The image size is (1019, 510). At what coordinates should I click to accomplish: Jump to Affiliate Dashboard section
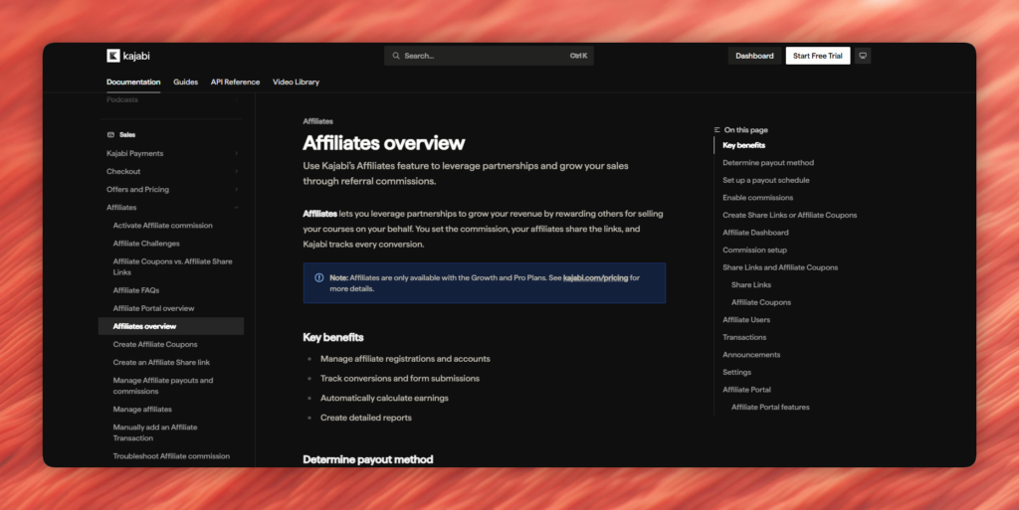(x=755, y=233)
